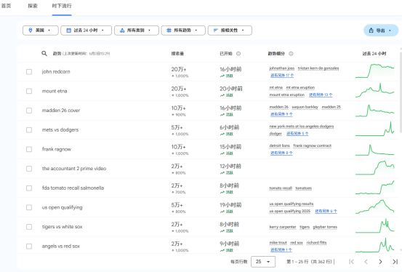The height and width of the screenshot is (272, 402).
Task: Show 8 more breakdowns for frank ragnow
Action: pos(281,153)
